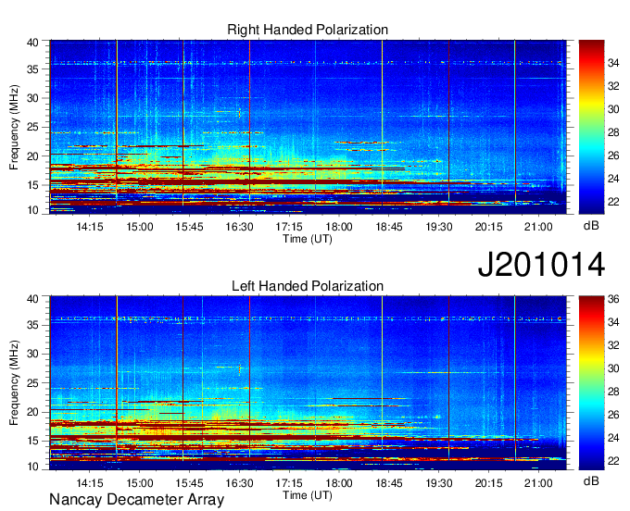
Task: Click the 20 MHz tick of right-handed plot
Action: point(33,156)
